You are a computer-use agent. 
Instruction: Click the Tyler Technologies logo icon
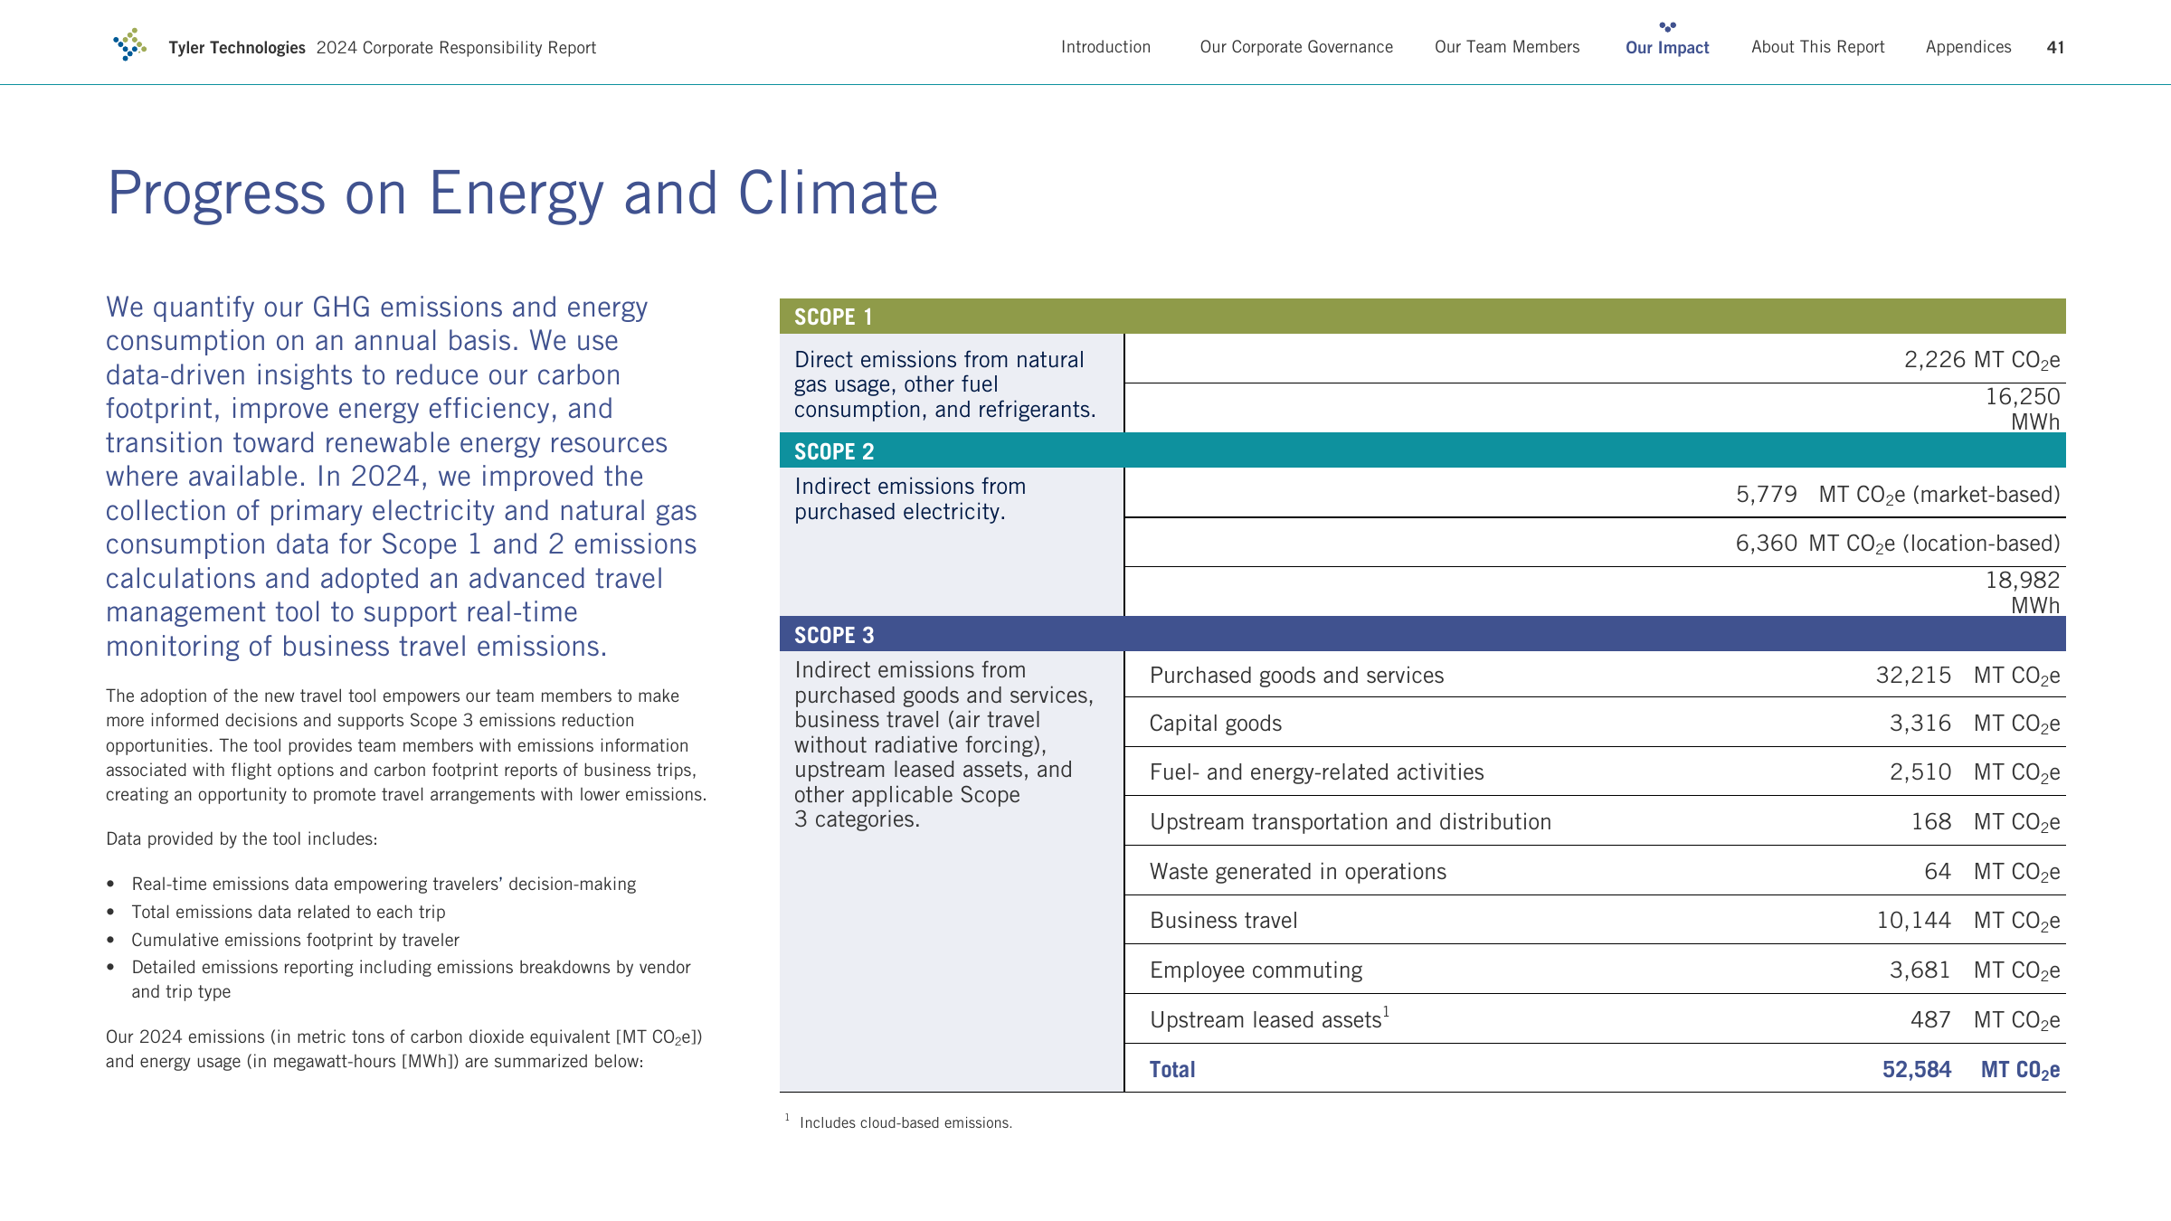(129, 44)
